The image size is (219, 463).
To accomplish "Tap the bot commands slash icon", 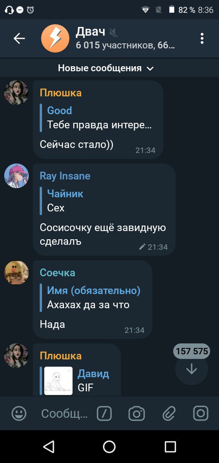I will [x=104, y=413].
